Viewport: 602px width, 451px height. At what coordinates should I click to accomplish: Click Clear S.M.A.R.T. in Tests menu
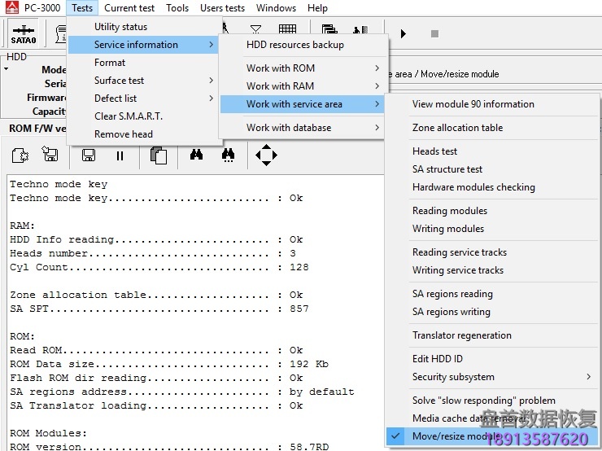point(128,116)
